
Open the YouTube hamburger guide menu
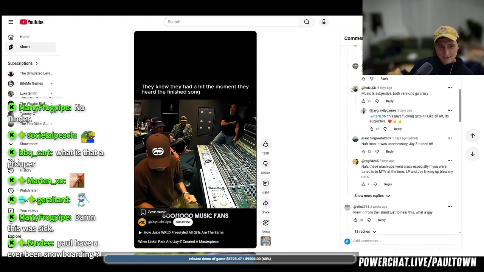(x=11, y=22)
